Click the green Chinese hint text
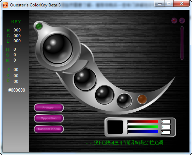 [124, 142]
